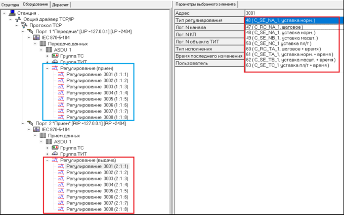Select the Регулирование (выдача) node icon
This screenshot has height=215, width=344.
[x=55, y=160]
